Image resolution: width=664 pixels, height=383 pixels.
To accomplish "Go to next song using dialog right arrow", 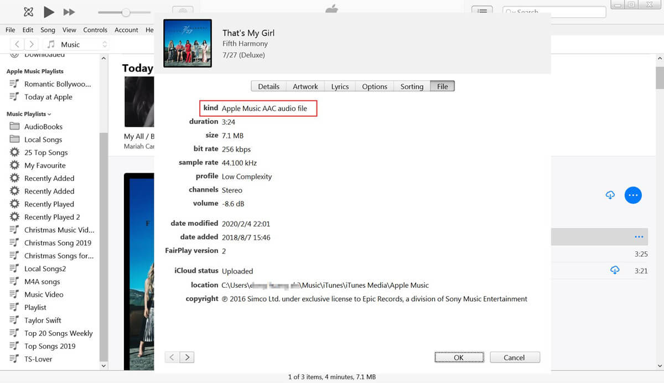I will point(187,357).
